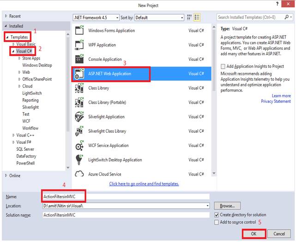Open the Sort by Default dropdown
The image size is (296, 242).
point(159,18)
